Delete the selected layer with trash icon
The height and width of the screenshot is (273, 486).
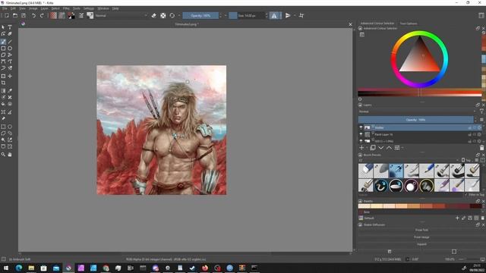481,148
